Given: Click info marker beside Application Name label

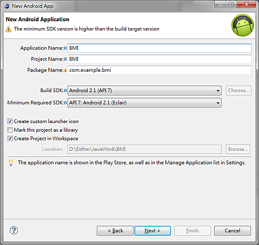Looking at the screenshot, I should click(66, 48).
